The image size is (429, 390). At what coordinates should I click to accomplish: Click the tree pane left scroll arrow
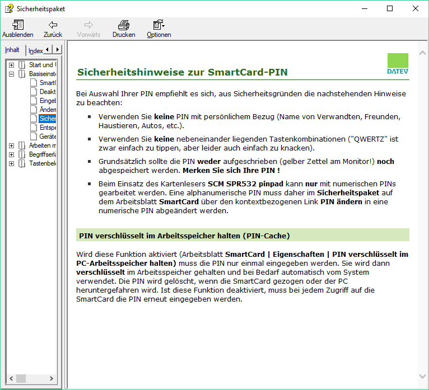click(11, 378)
